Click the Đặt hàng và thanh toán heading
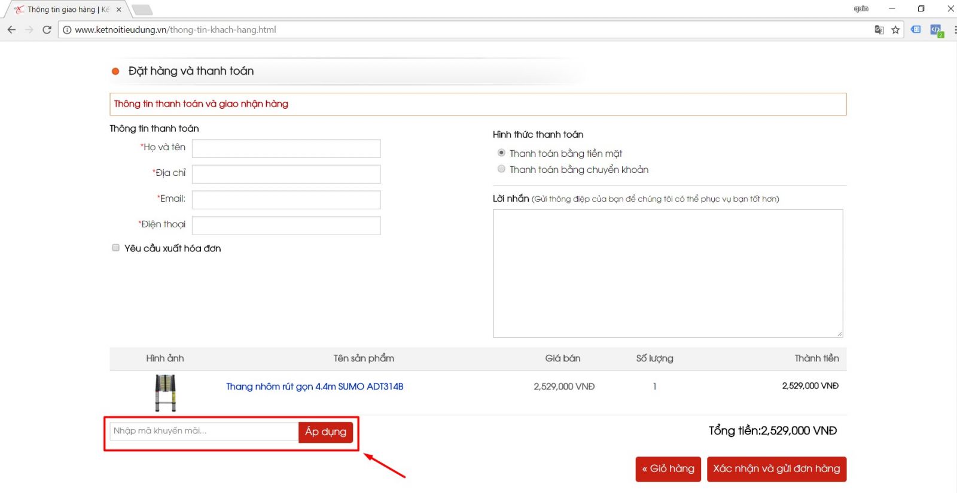 point(191,71)
